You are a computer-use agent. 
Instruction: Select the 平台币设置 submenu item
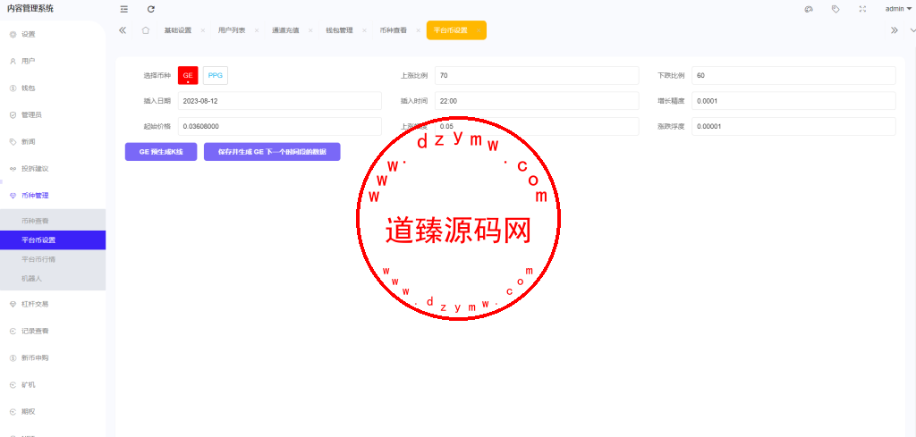pos(53,240)
